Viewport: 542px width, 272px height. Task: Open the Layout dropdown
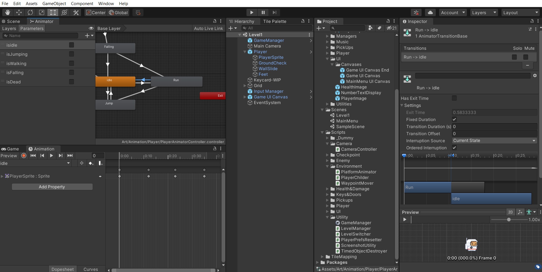coord(521,12)
